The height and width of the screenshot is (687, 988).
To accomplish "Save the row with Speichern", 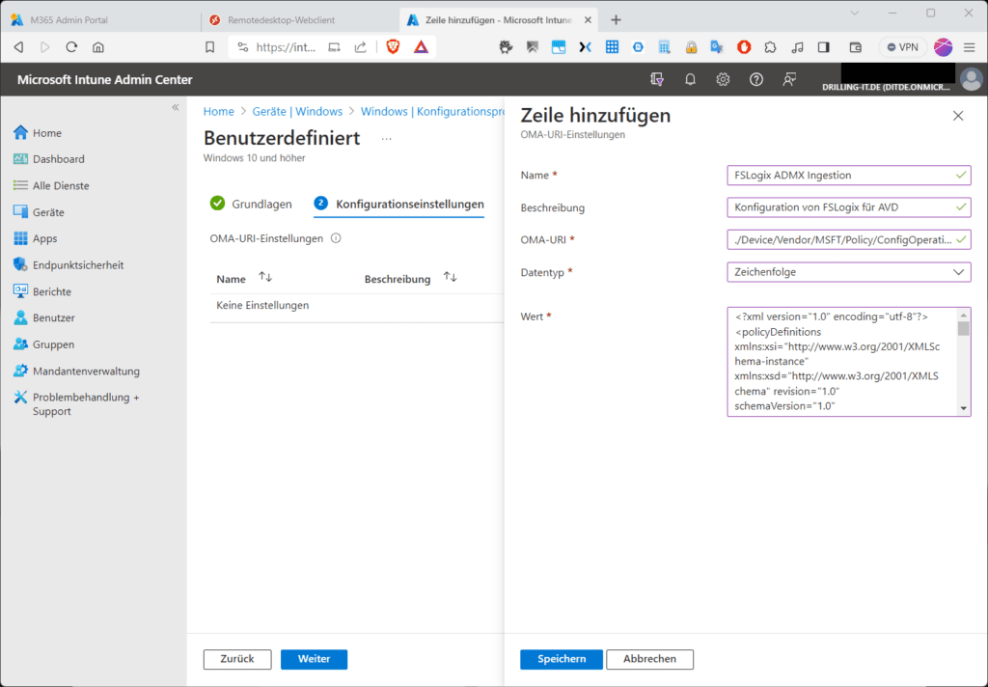I will coord(562,659).
